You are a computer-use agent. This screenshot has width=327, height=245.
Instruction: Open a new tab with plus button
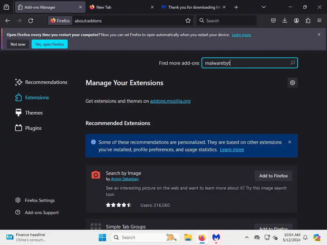click(x=236, y=7)
